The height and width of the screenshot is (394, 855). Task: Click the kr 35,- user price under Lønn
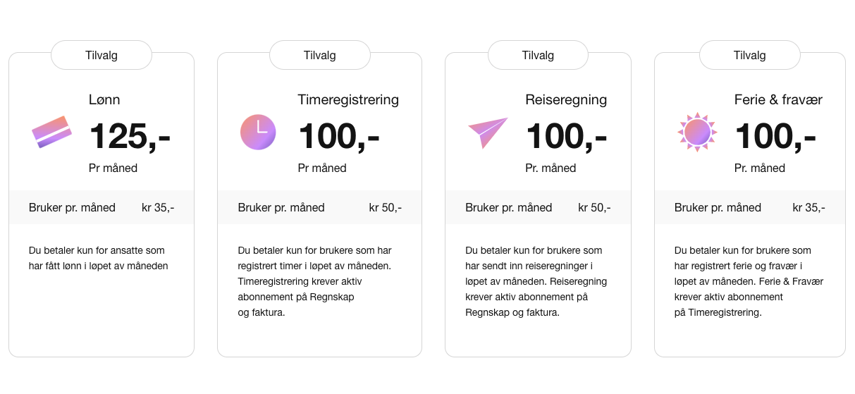[x=158, y=207]
